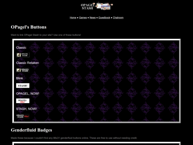Select the Classic OPagel Stash button image
The height and width of the screenshot is (145, 193).
click(23, 55)
